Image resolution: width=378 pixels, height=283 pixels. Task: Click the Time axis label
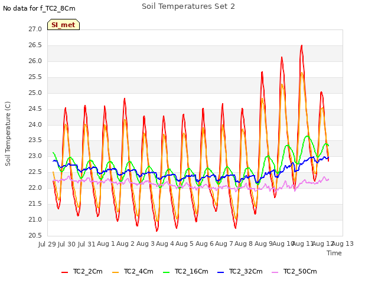coord(334,253)
